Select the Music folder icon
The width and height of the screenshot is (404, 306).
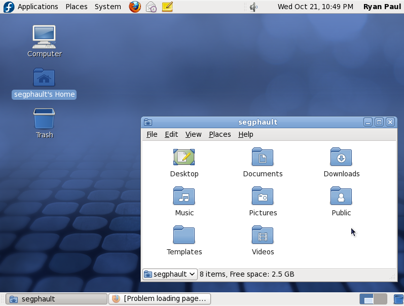pos(184,196)
